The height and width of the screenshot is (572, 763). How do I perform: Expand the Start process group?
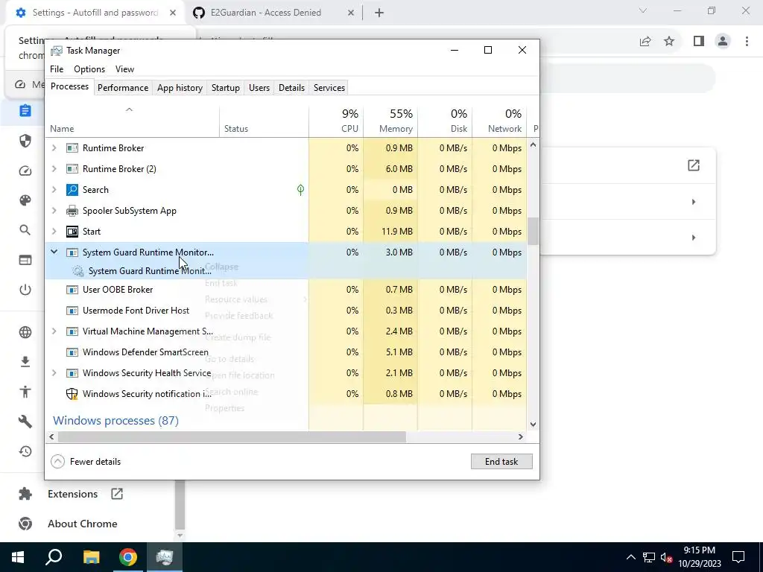54,232
